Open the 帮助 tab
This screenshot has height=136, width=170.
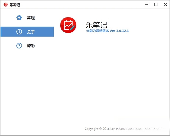(x=27, y=46)
